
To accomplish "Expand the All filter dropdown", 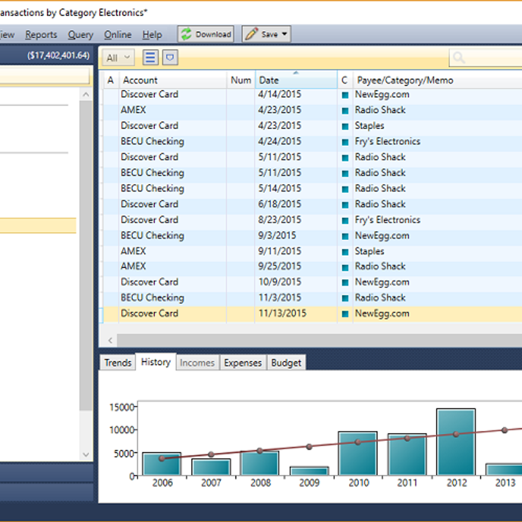I will point(118,58).
